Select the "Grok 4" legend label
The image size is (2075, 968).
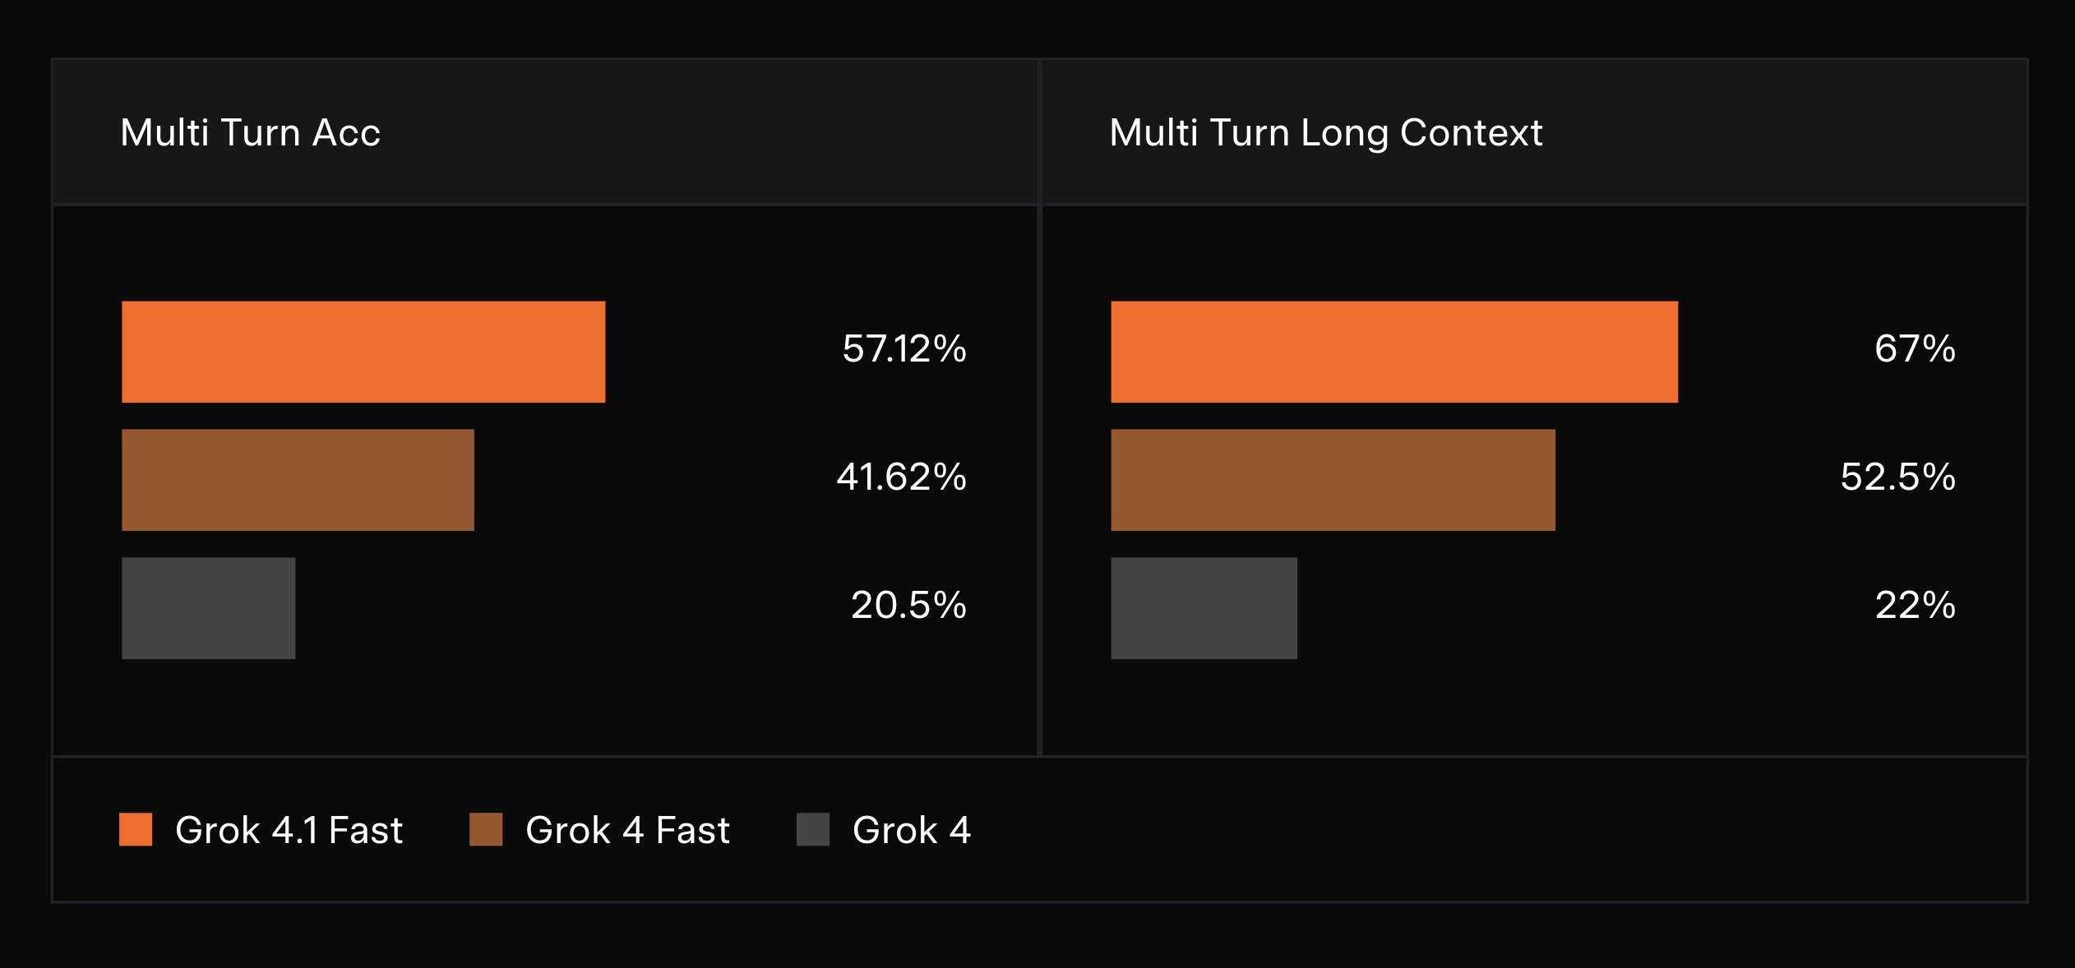pyautogui.click(x=912, y=830)
